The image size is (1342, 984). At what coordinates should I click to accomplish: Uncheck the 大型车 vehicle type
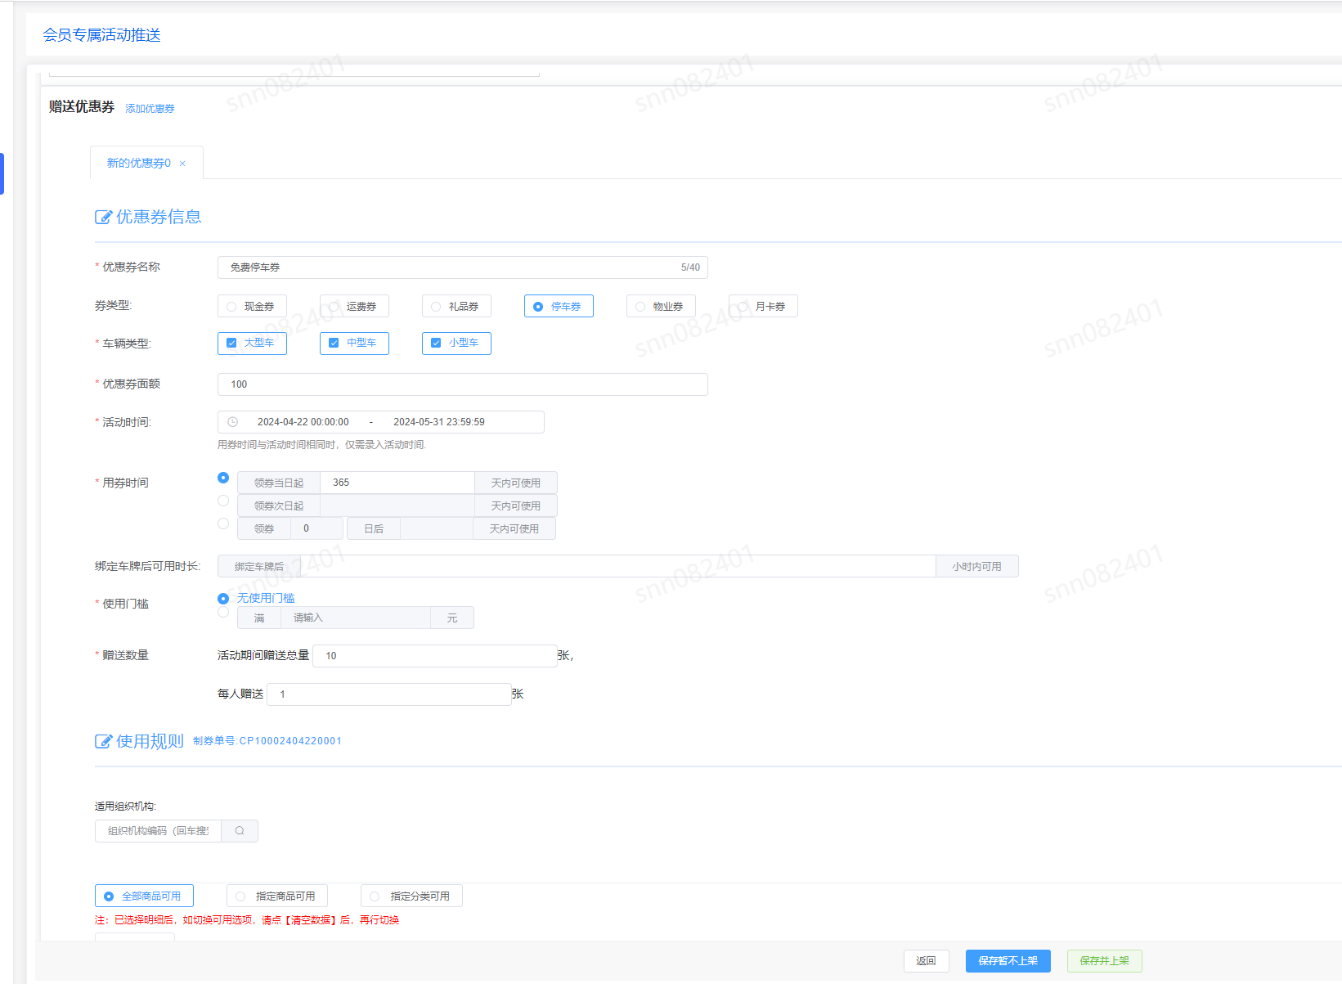(x=252, y=344)
